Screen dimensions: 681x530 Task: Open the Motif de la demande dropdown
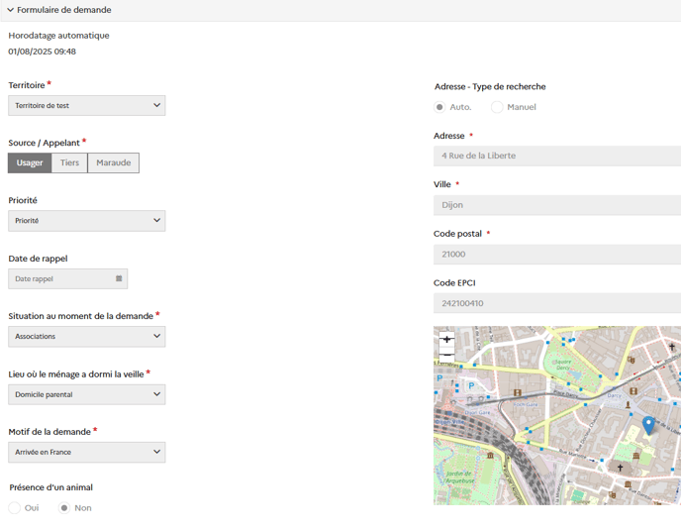pyautogui.click(x=87, y=453)
